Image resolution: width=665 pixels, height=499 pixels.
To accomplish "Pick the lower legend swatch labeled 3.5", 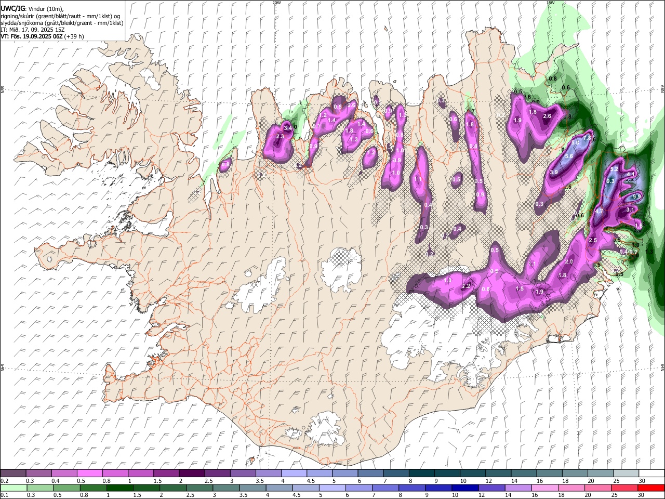I will coord(252,488).
